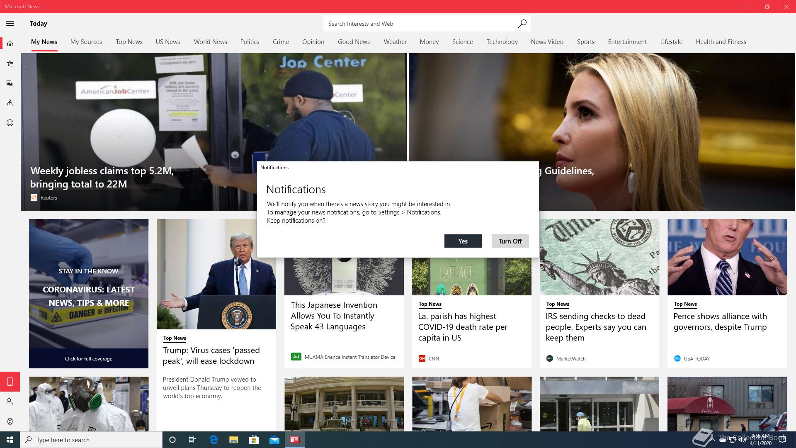
Task: Open red awning building thumbnail
Action: (727, 404)
